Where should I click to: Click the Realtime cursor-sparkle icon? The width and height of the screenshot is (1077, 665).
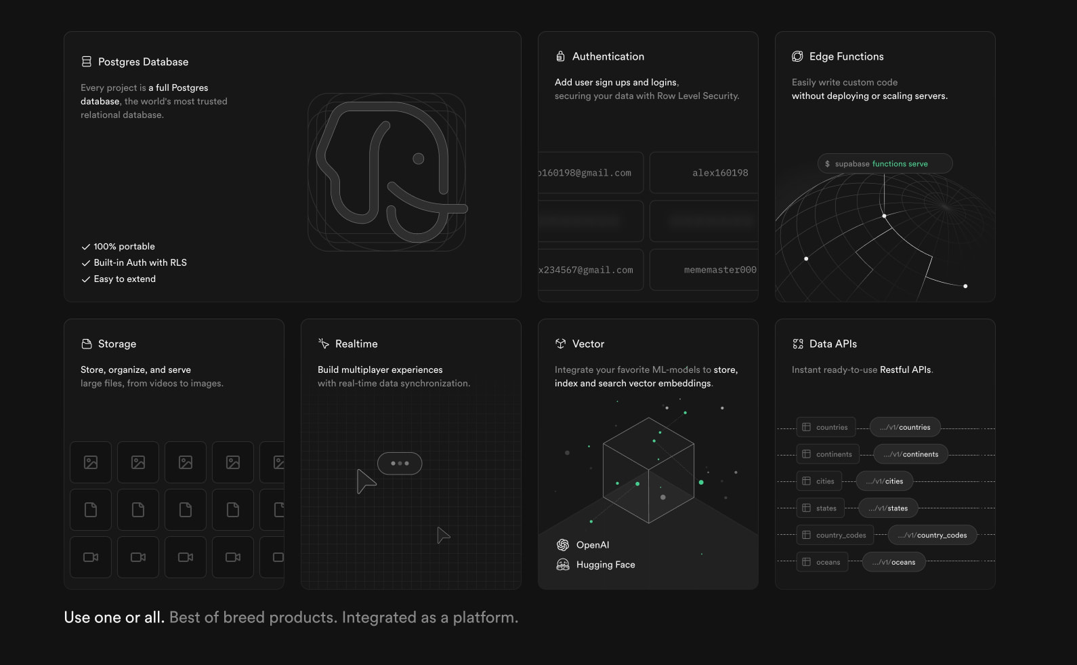[323, 344]
